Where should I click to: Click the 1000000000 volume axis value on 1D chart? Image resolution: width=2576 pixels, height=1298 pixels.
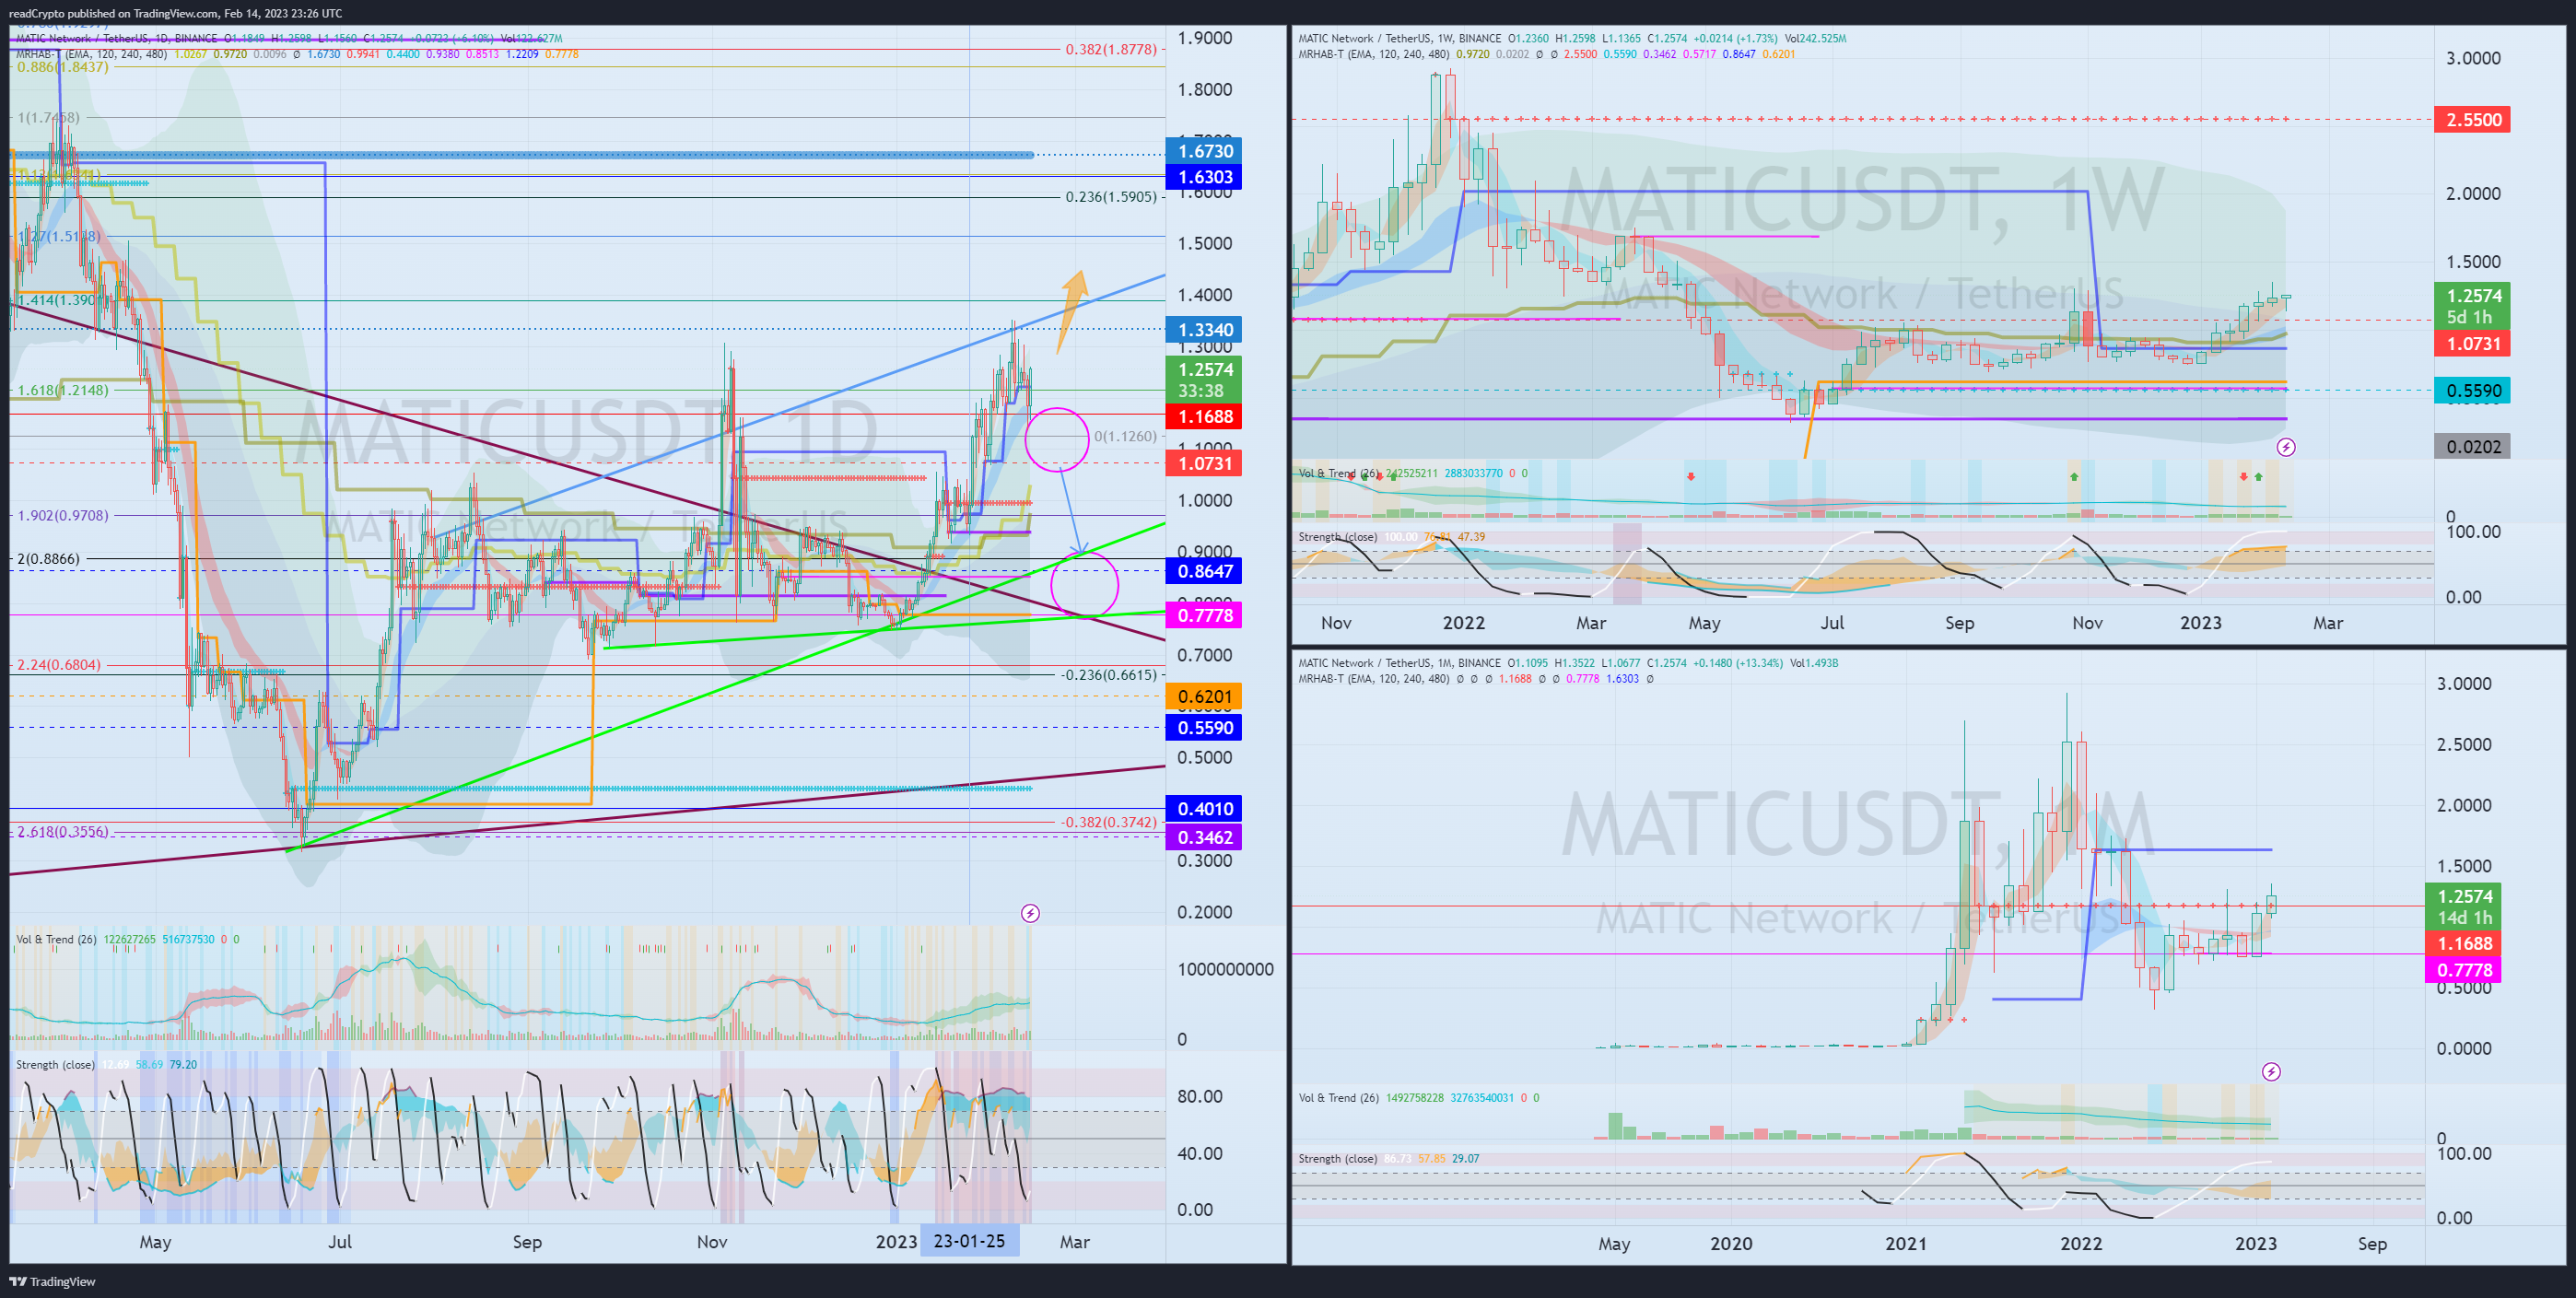click(x=1225, y=969)
